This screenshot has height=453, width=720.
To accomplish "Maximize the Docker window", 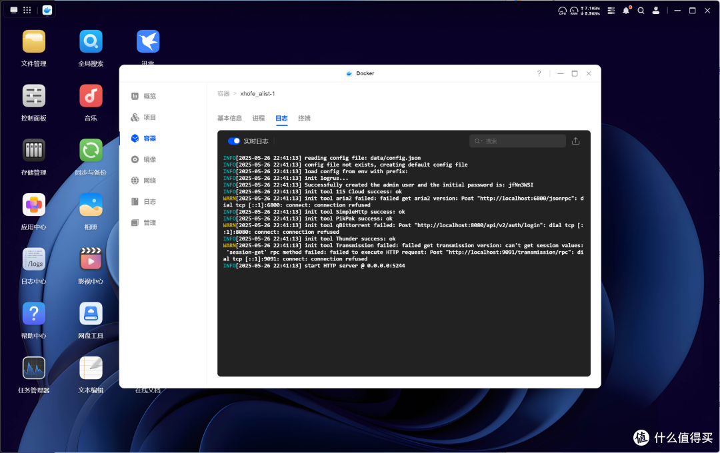I will click(x=575, y=73).
